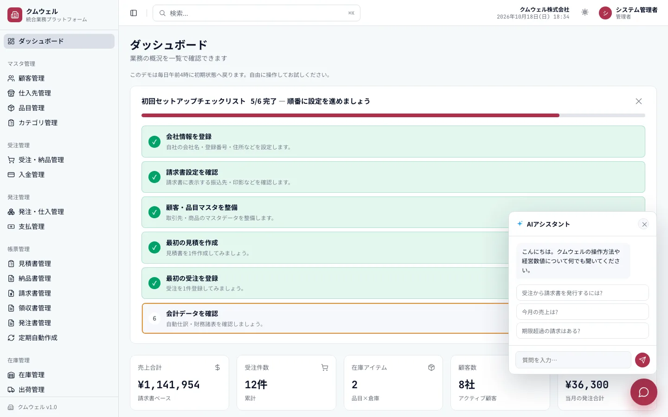Click the checklist progress bar
The width and height of the screenshot is (668, 417).
click(x=393, y=115)
